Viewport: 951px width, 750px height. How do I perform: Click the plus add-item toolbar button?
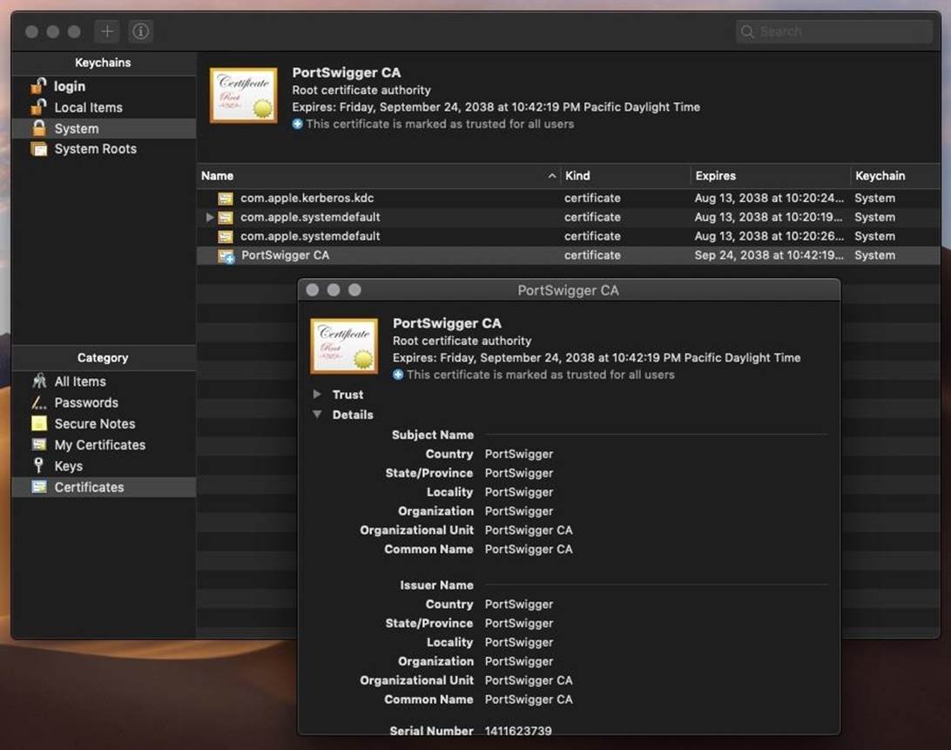[x=107, y=31]
